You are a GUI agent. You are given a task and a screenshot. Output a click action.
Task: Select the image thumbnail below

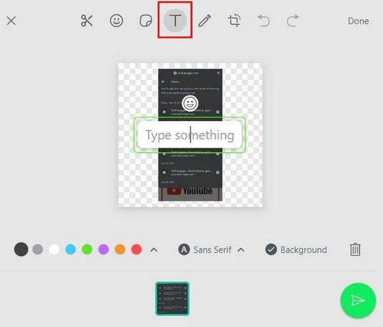point(172,299)
